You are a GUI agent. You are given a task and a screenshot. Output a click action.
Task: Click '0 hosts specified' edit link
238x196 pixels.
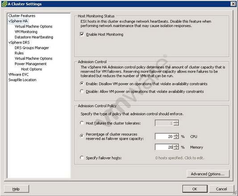[180, 158]
